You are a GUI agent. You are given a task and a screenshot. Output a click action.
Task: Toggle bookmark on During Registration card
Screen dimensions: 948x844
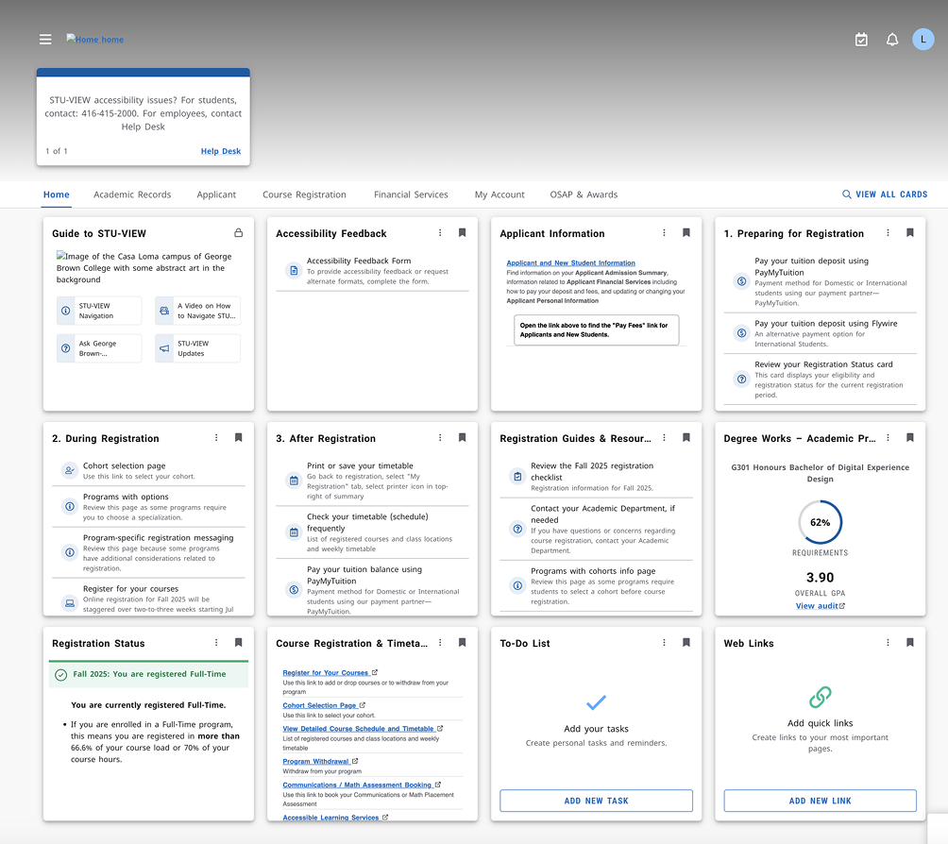[x=239, y=438]
